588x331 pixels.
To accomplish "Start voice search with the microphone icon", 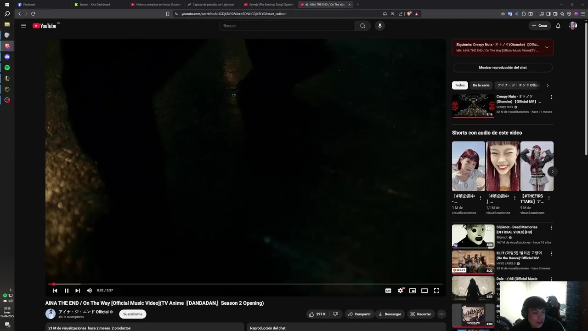I will coord(379,26).
